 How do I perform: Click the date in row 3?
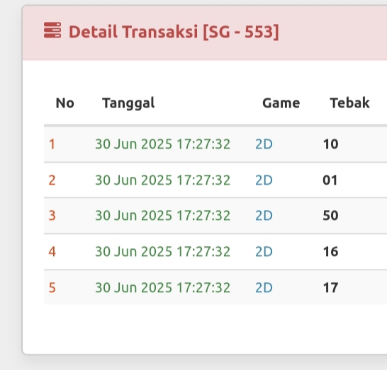tap(162, 216)
